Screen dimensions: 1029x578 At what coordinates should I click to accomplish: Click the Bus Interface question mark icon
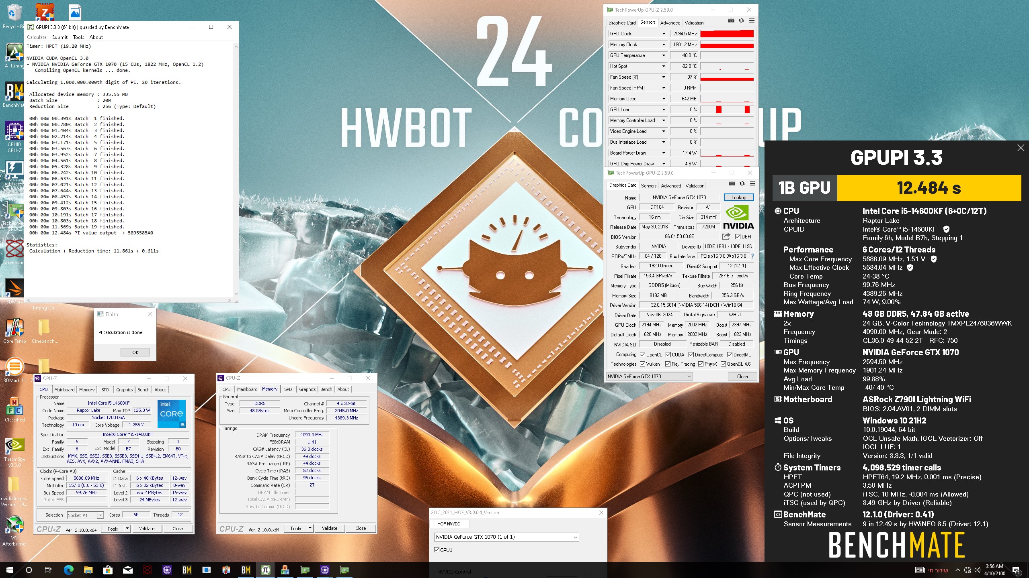(x=752, y=256)
